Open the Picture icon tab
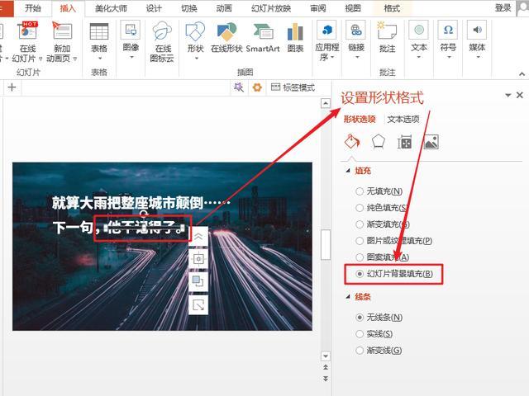This screenshot has width=529, height=396. click(431, 142)
